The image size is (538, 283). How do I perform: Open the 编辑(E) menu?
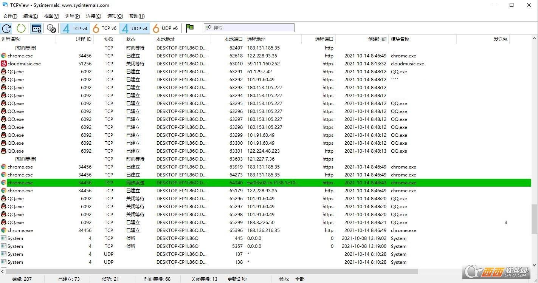(31, 16)
